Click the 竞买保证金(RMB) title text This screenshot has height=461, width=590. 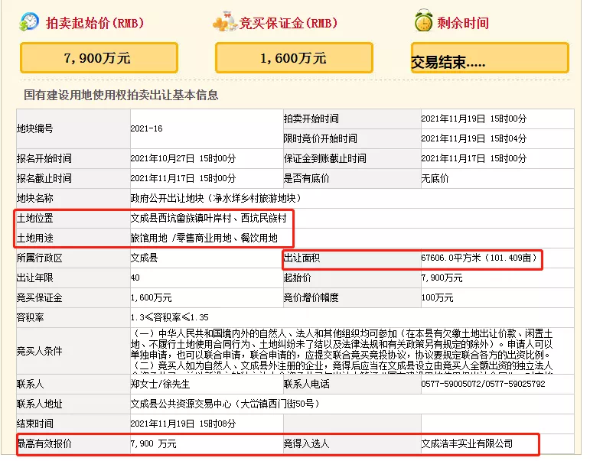[x=288, y=23]
